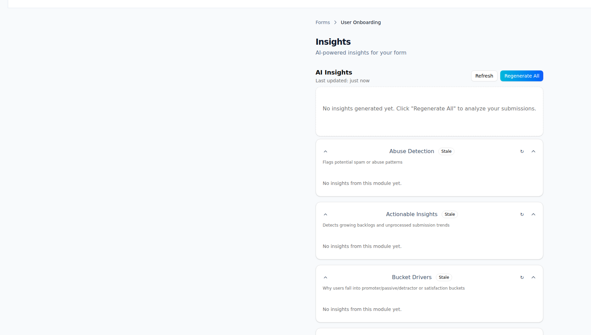Viewport: 591px width, 335px height.
Task: Click the Regenerate All button
Action: click(521, 76)
